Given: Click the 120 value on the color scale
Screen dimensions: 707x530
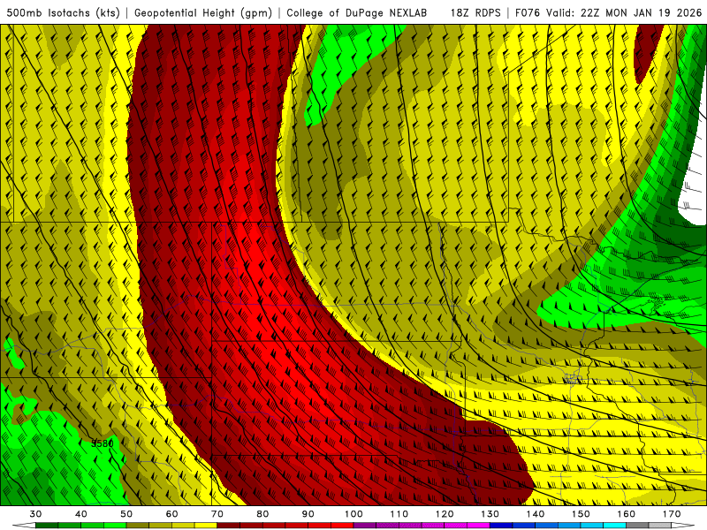Looking at the screenshot, I should pos(445,514).
